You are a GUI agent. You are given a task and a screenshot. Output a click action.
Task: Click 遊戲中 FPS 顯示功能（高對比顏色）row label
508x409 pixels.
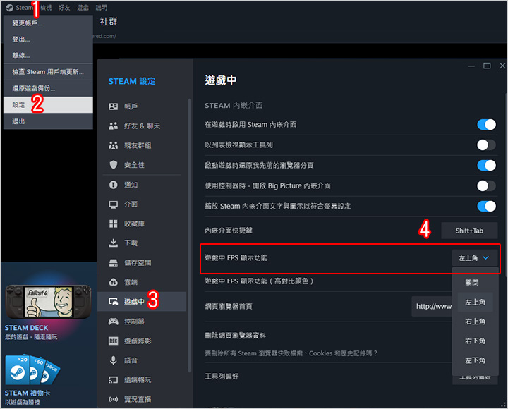259,281
